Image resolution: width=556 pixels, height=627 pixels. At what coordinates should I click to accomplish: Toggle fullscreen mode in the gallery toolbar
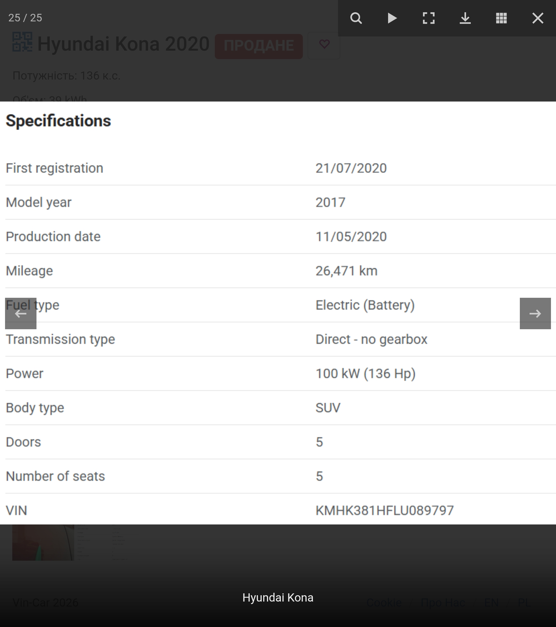429,18
